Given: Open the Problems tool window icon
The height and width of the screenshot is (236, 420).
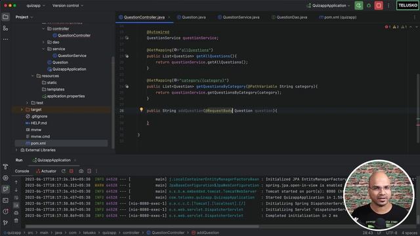Looking at the screenshot, I should click(x=5, y=211).
